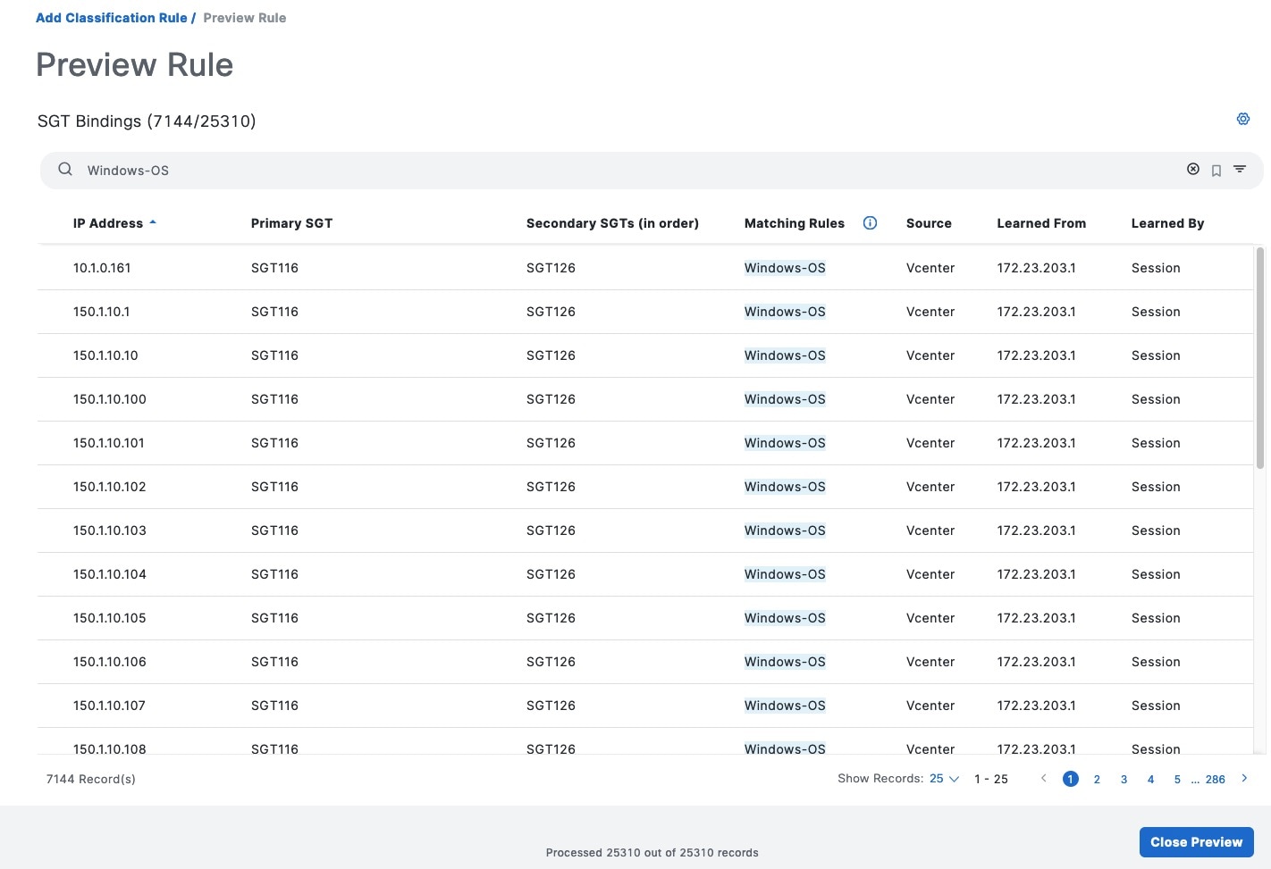Sort by IP Address column arrow
The image size is (1271, 869).
point(153,223)
